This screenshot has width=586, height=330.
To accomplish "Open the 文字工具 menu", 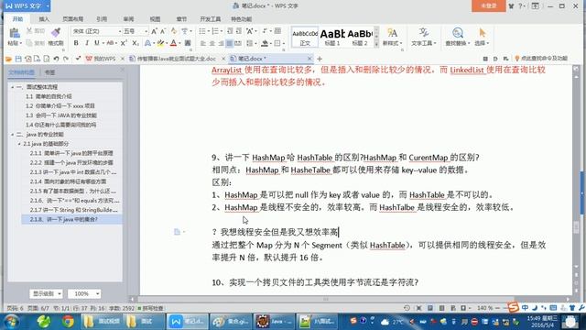I will [x=423, y=37].
